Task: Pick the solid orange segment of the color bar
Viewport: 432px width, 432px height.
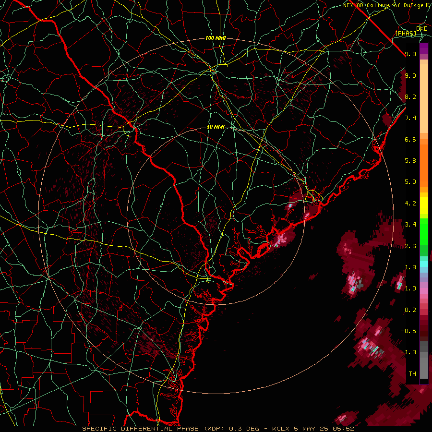Action: (x=424, y=166)
